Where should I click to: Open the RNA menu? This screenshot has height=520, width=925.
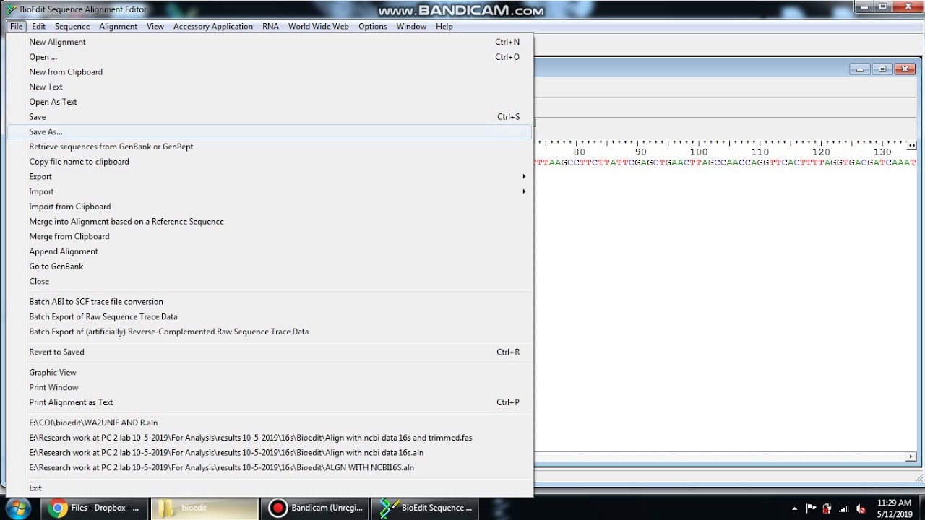pos(270,26)
